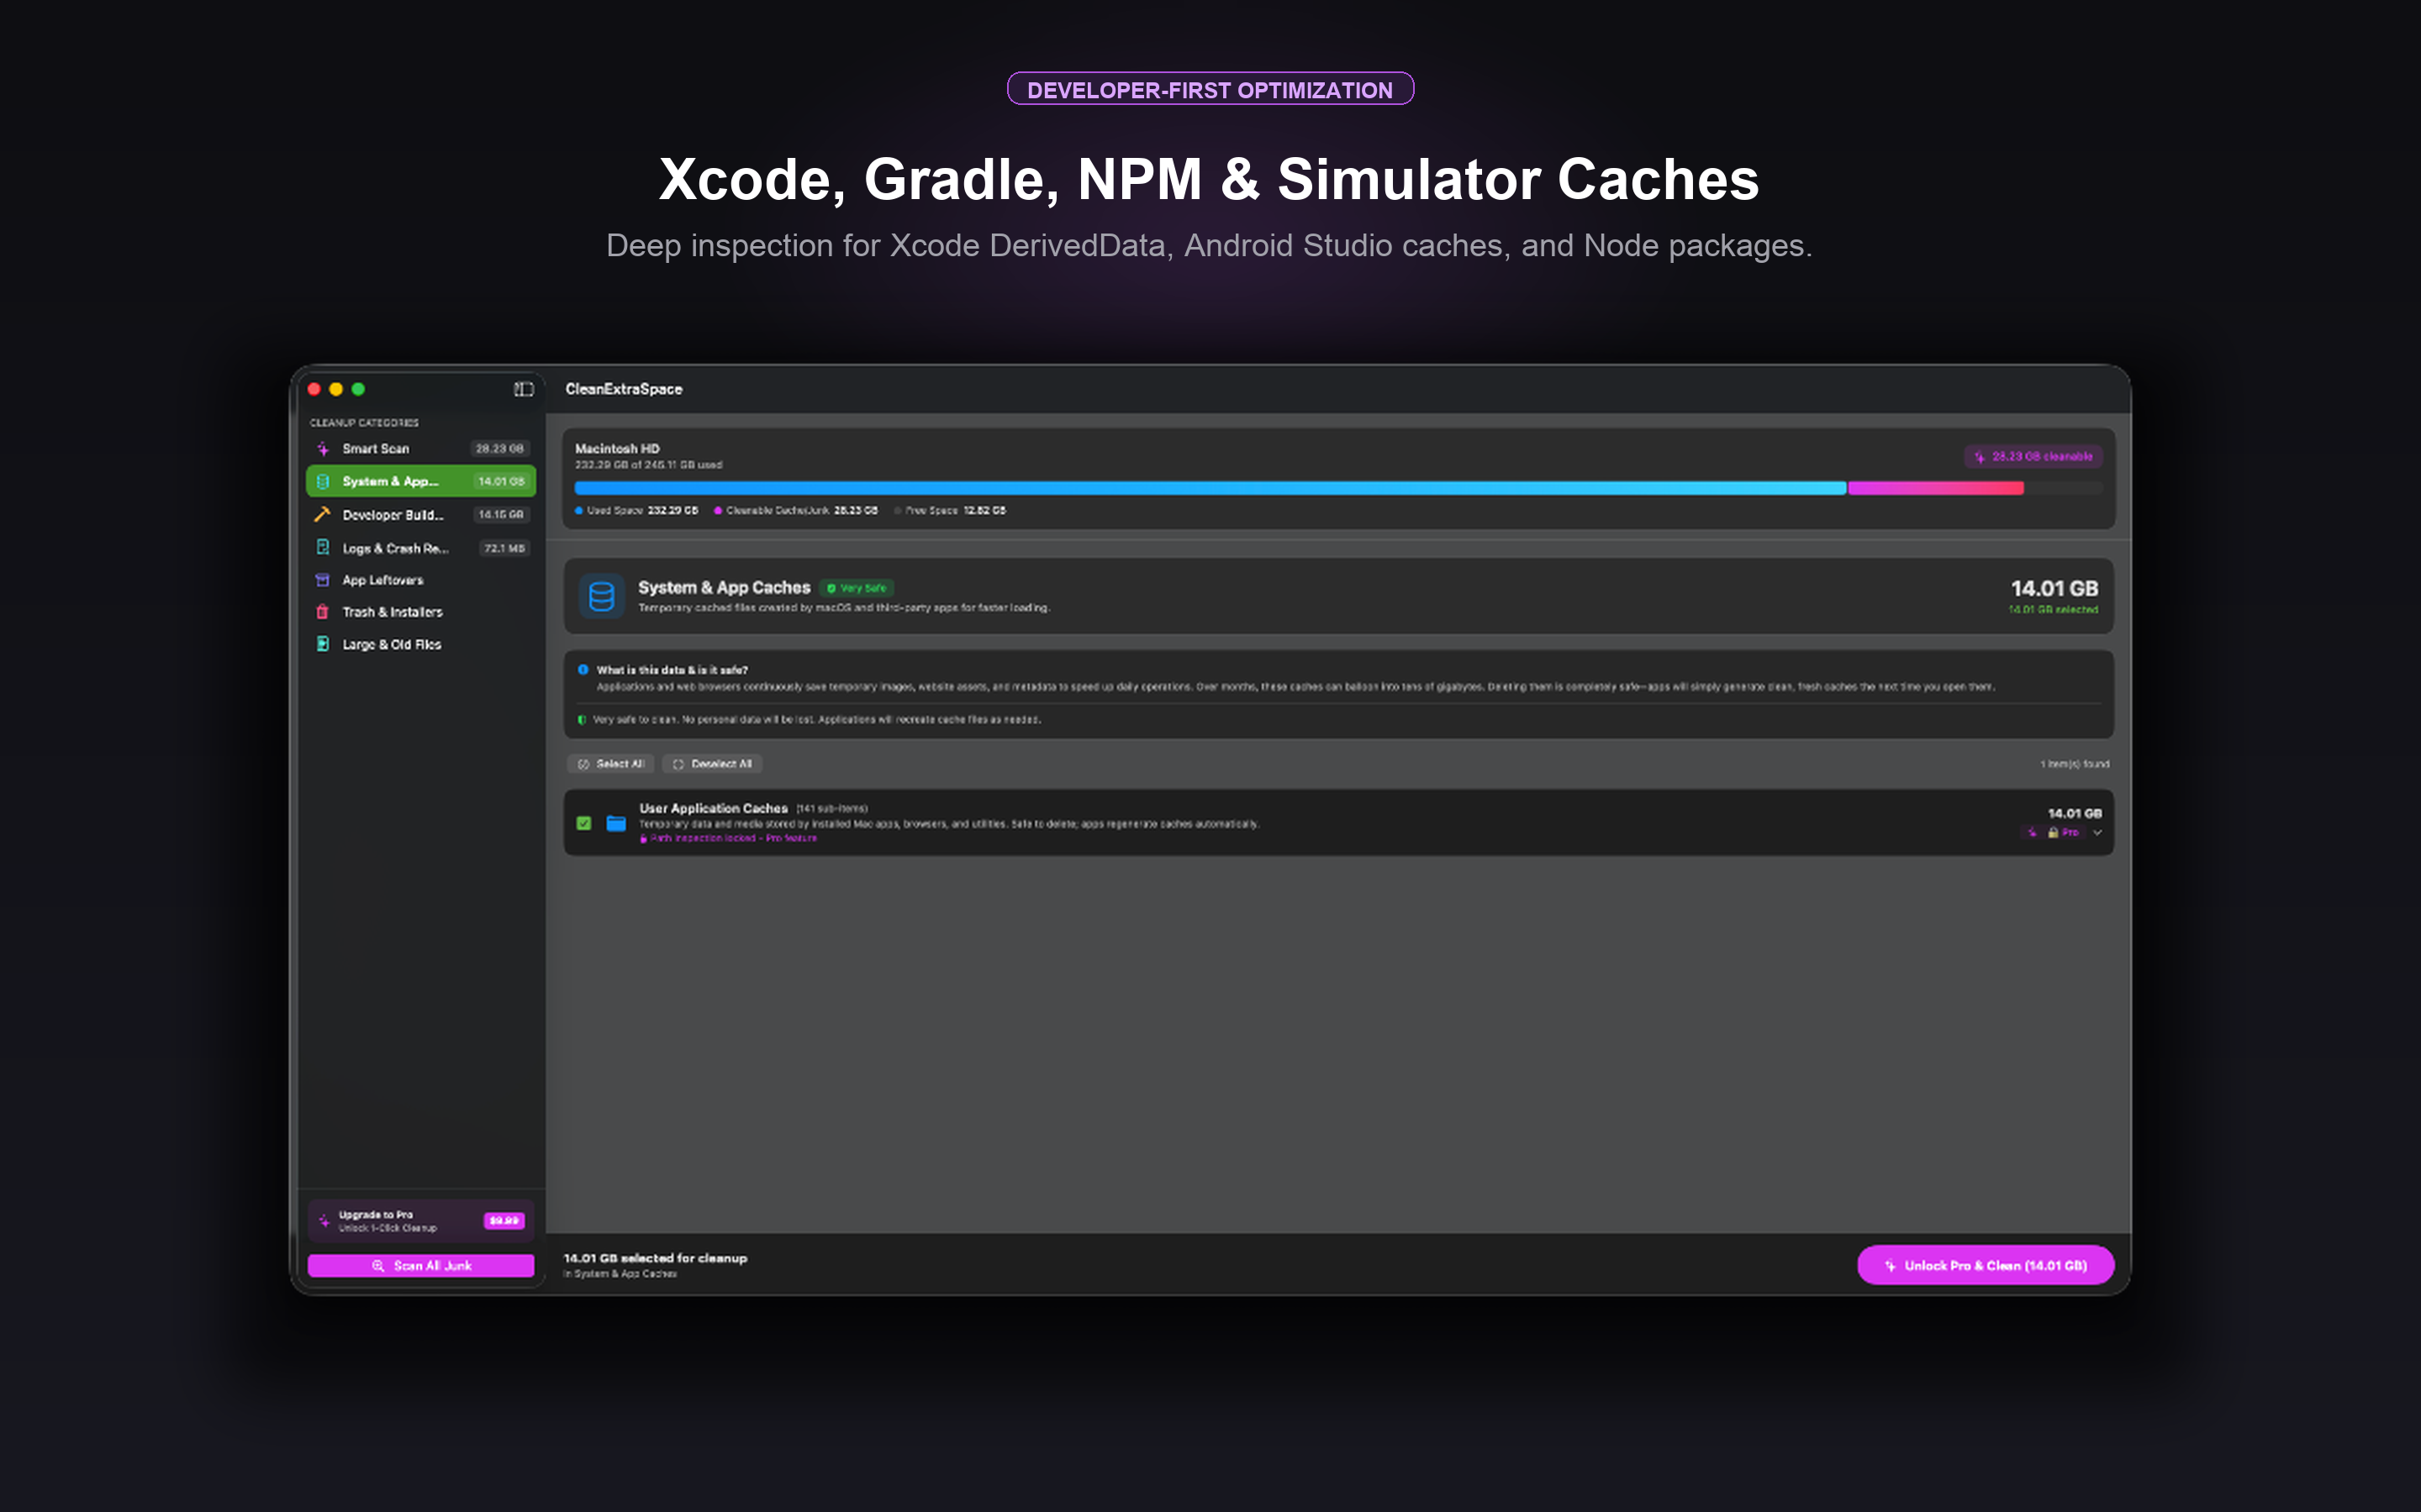Click the 'Macintosh HD' label

click(617, 449)
